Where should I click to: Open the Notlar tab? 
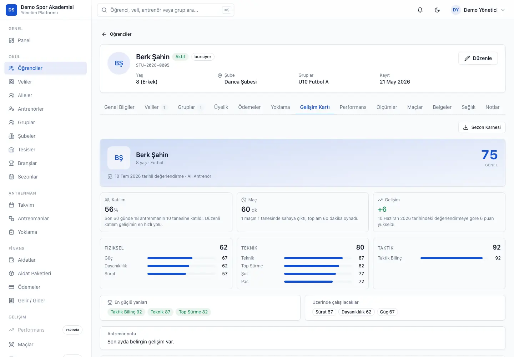click(x=493, y=107)
